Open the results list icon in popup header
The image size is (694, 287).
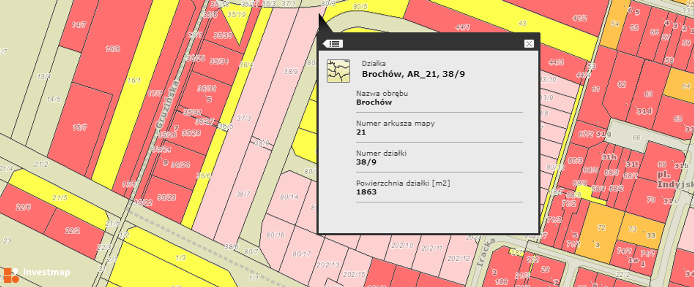[333, 44]
